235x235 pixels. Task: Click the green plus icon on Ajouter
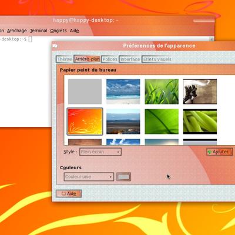210,152
